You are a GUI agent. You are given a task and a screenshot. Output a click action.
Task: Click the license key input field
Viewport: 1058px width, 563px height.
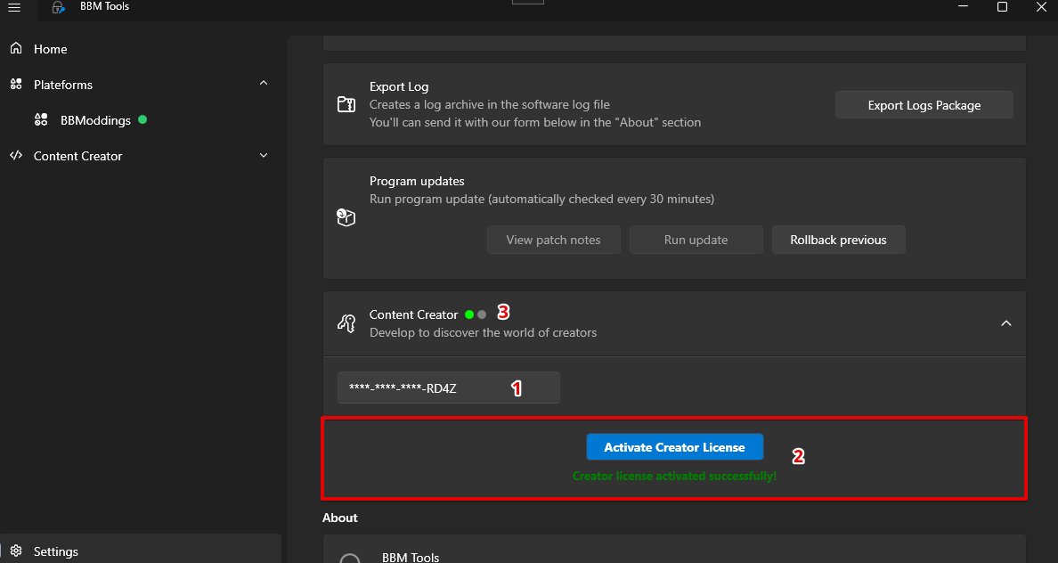click(448, 388)
